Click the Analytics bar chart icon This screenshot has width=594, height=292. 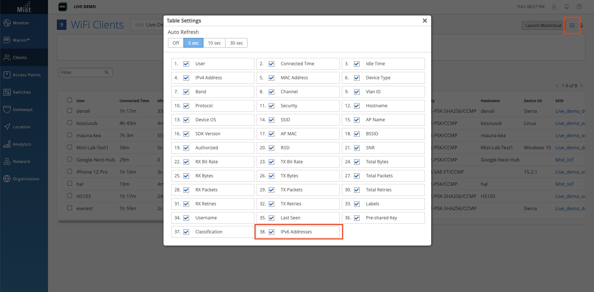click(x=7, y=144)
